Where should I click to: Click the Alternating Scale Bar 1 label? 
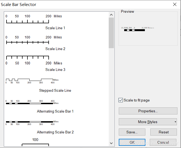coord(55,111)
